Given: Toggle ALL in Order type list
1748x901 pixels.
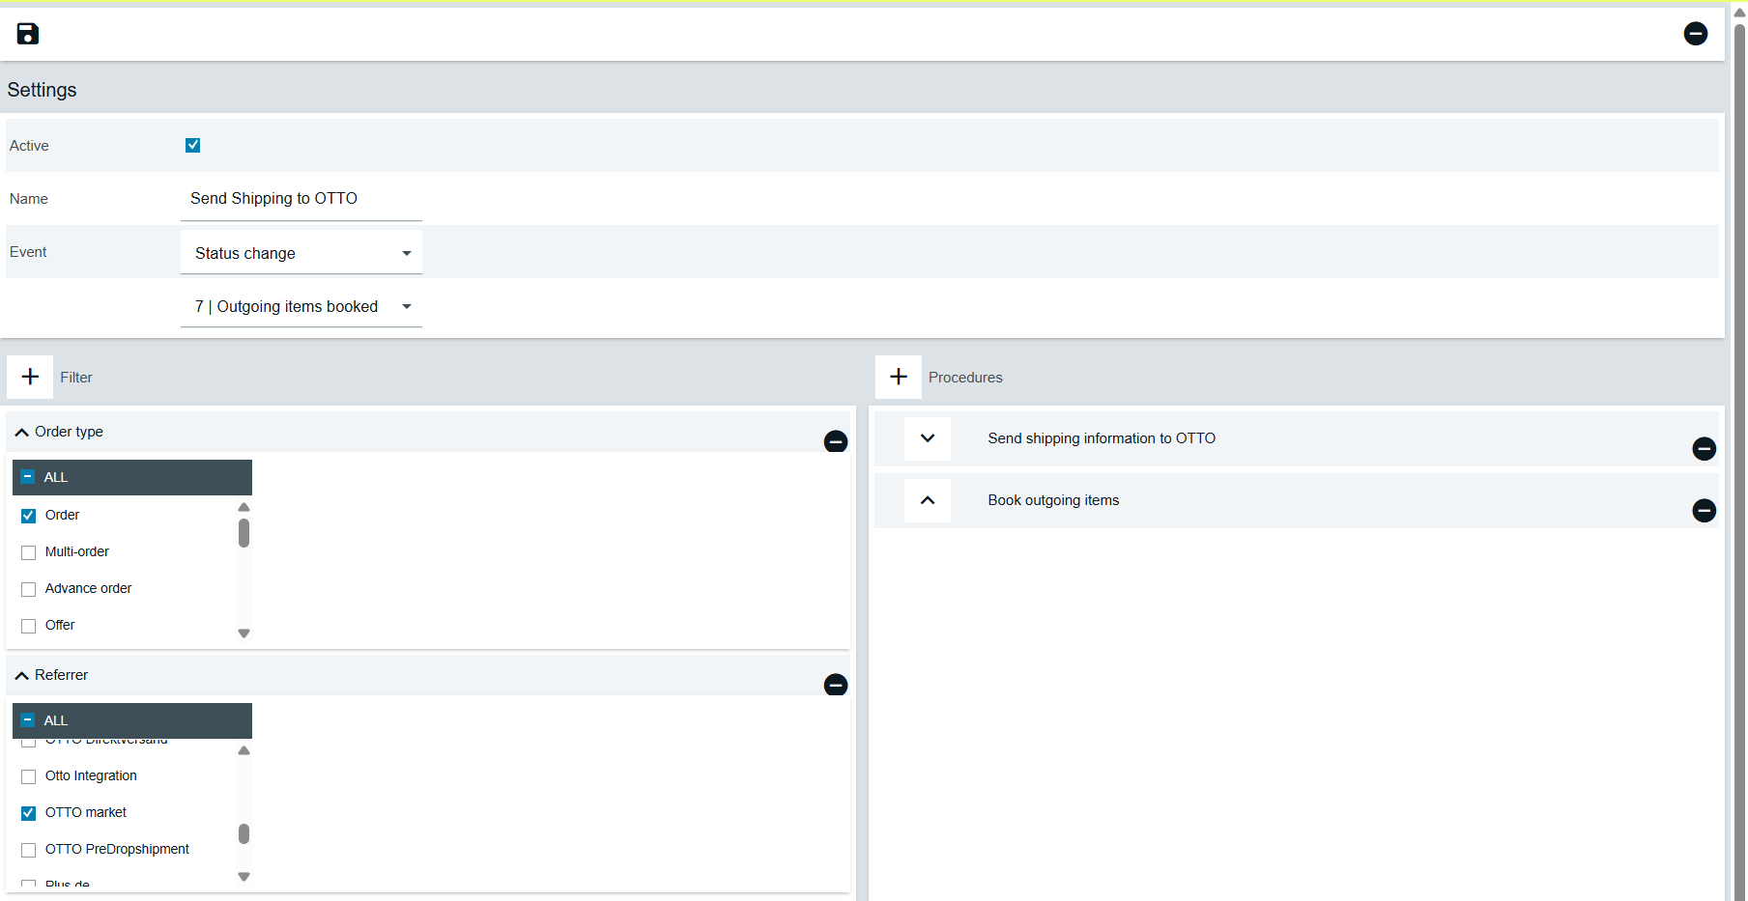Looking at the screenshot, I should pyautogui.click(x=28, y=477).
